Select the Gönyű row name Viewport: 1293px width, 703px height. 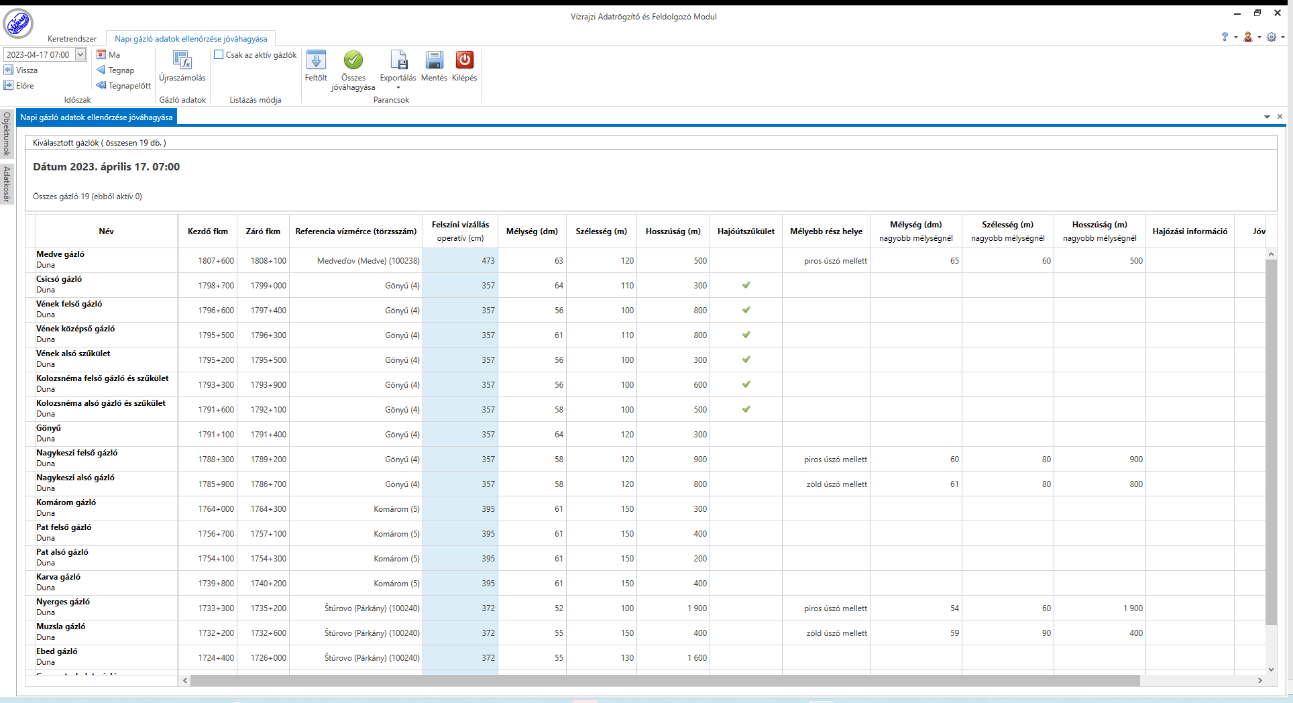[48, 428]
